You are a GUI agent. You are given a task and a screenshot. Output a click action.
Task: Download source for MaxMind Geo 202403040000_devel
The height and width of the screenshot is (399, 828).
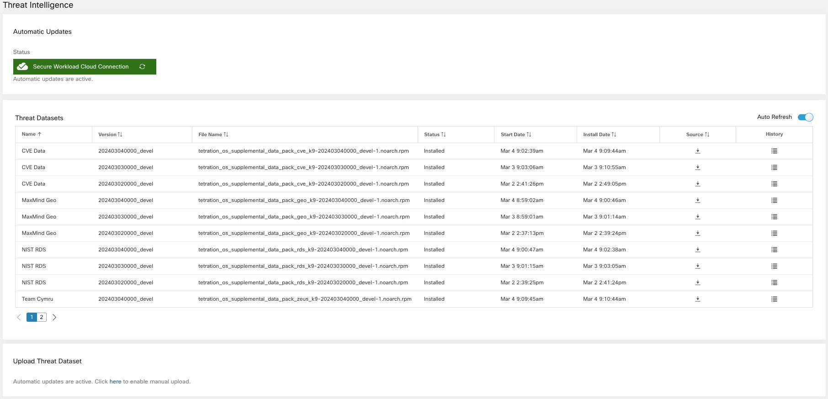point(698,200)
